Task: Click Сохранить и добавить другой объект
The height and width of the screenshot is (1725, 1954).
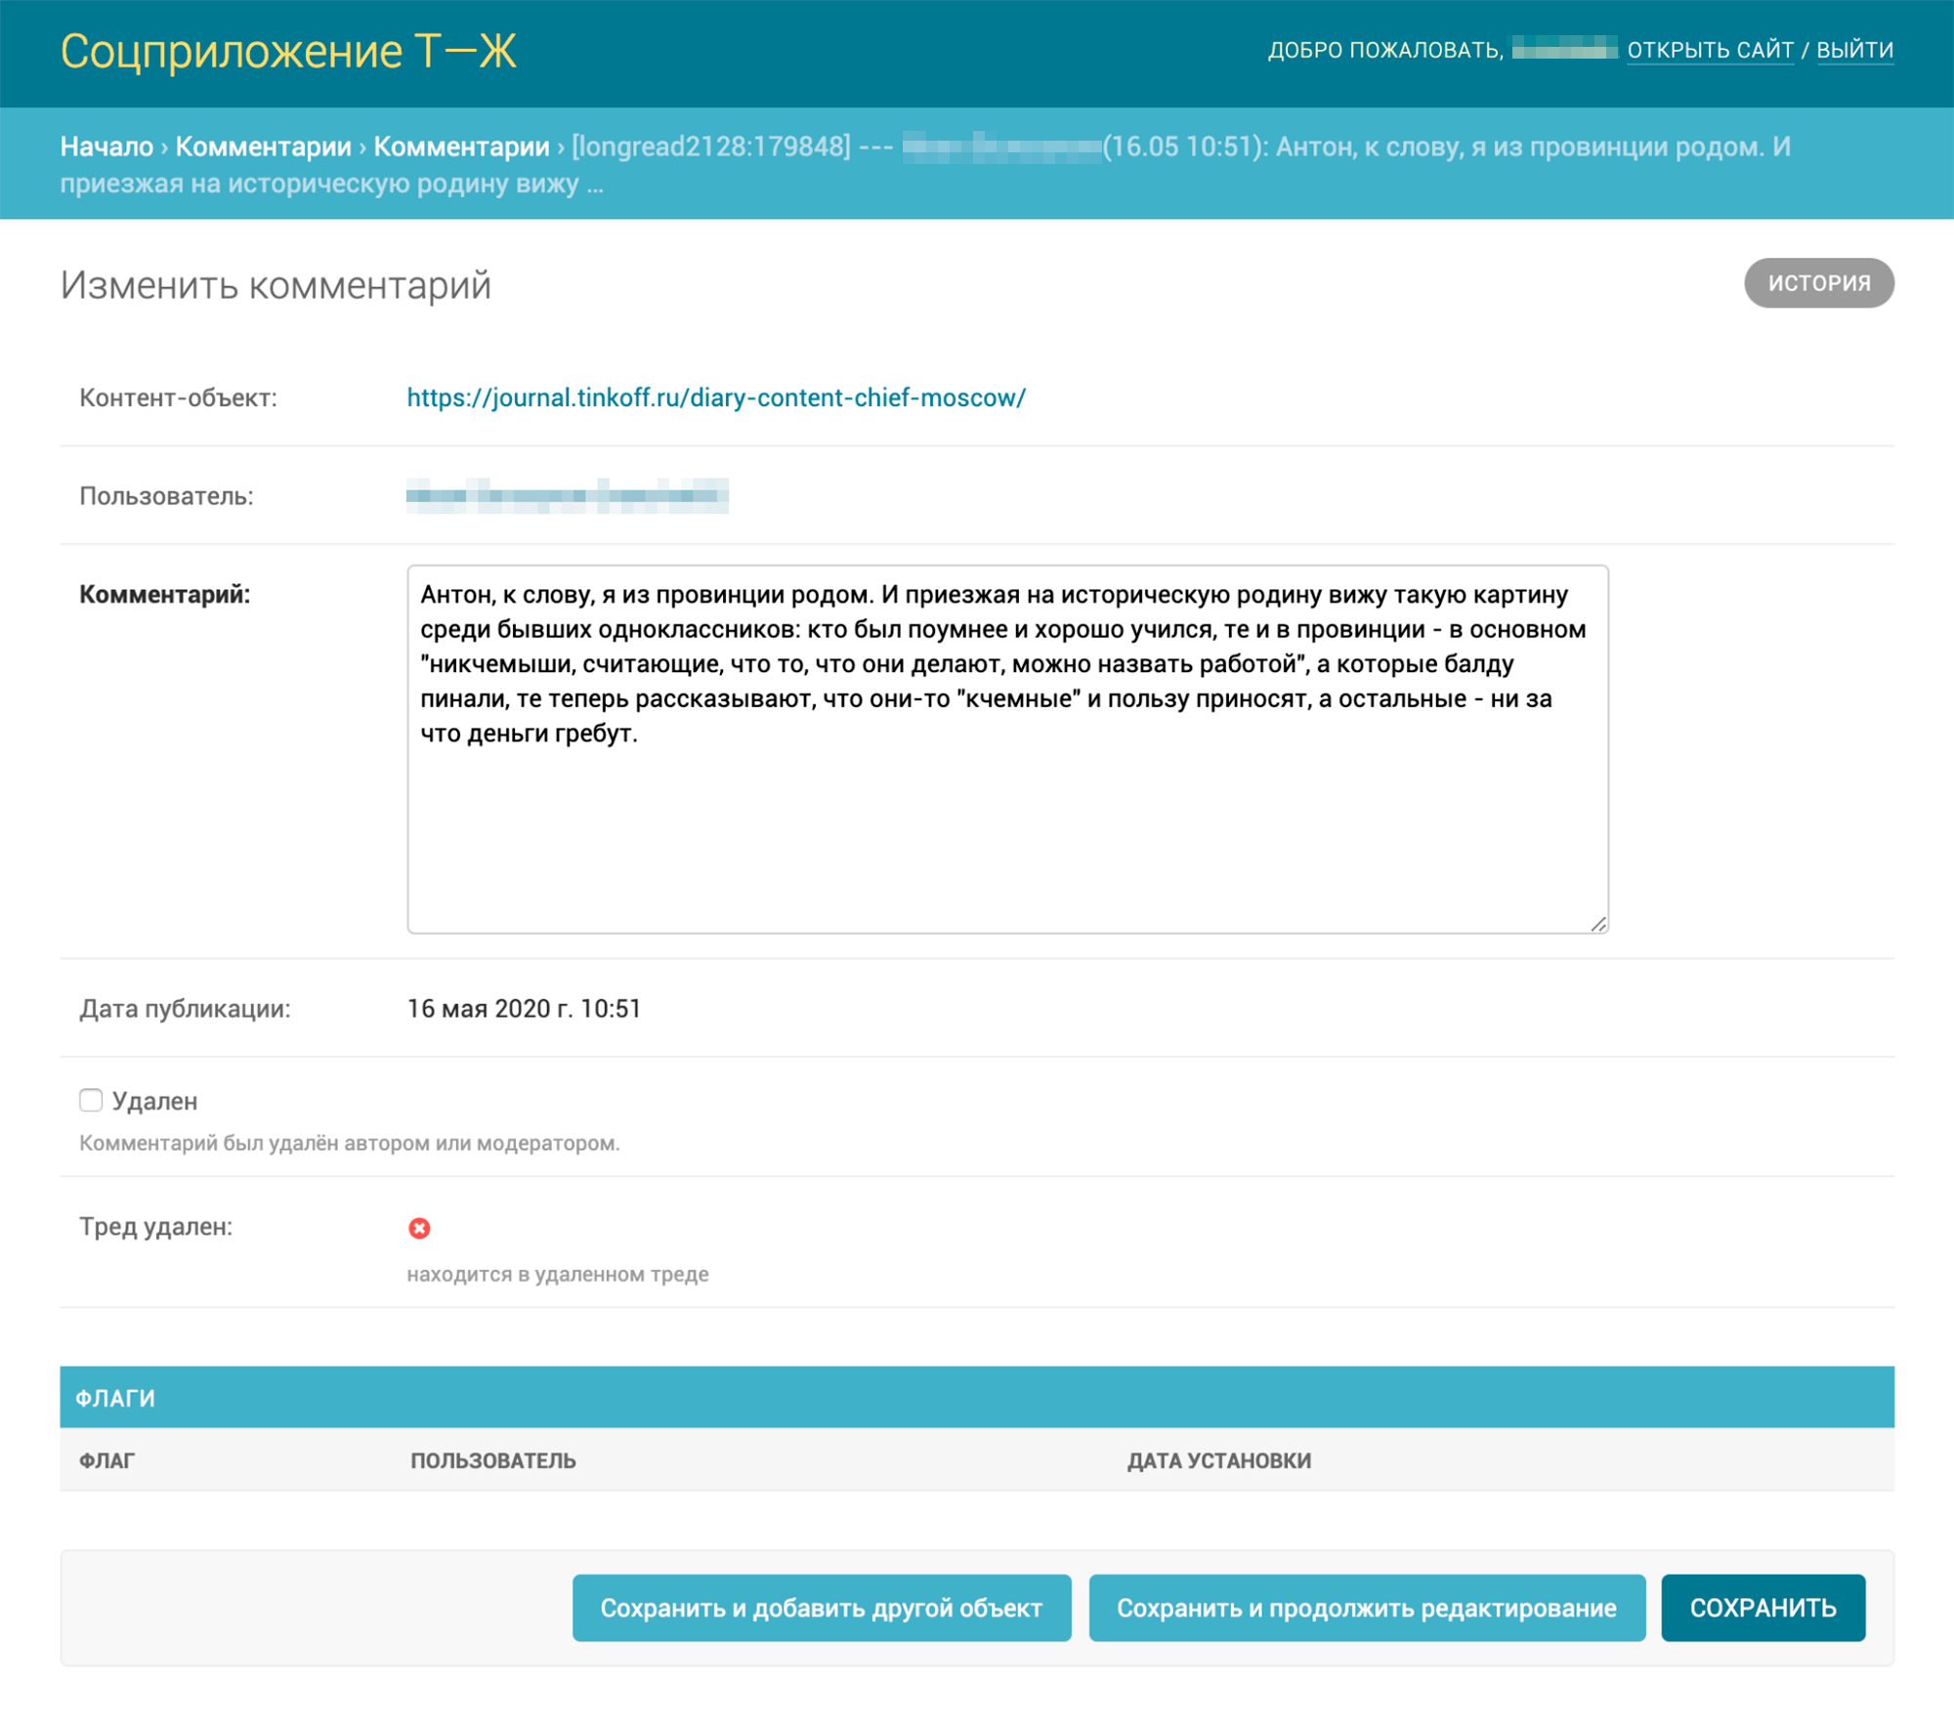Action: coord(822,1608)
